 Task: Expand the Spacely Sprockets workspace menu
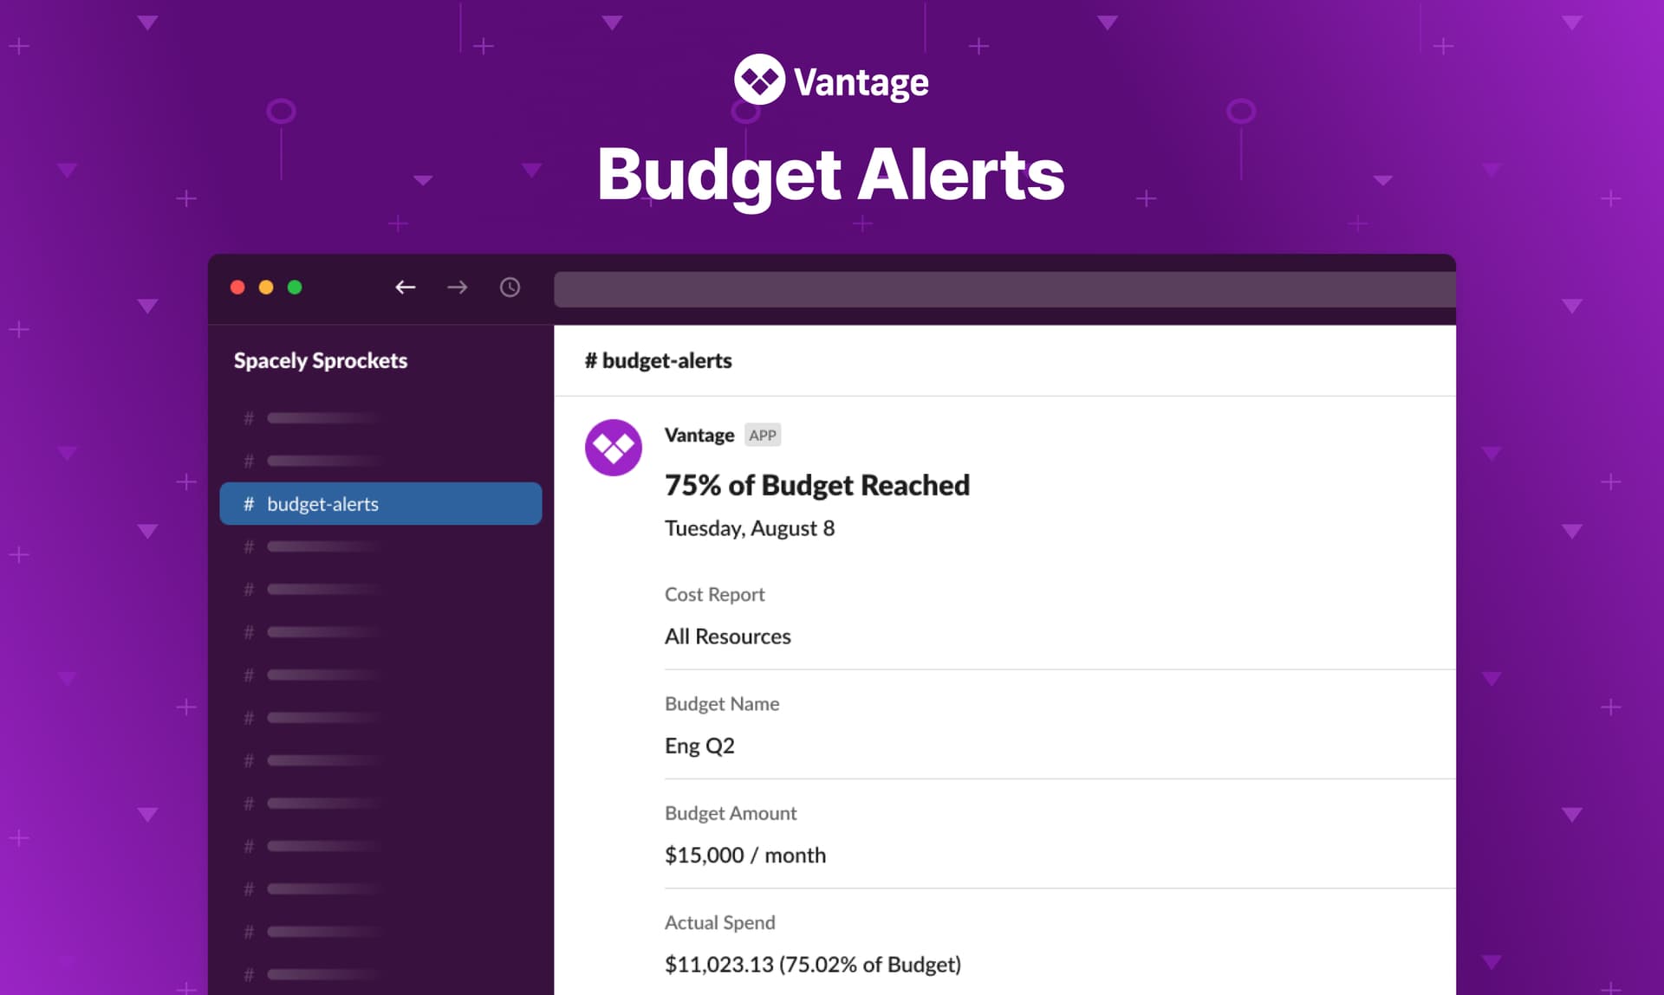pyautogui.click(x=320, y=361)
